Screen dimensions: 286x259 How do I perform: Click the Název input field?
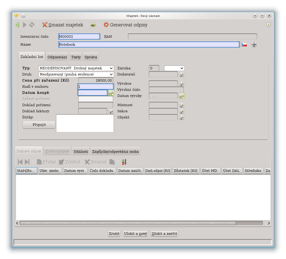pyautogui.click(x=149, y=44)
